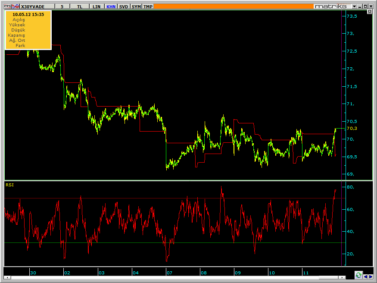Viewport: 377px width, 283px height.
Task: Click the Ağ. Ort label in info box
Action: pos(17,41)
